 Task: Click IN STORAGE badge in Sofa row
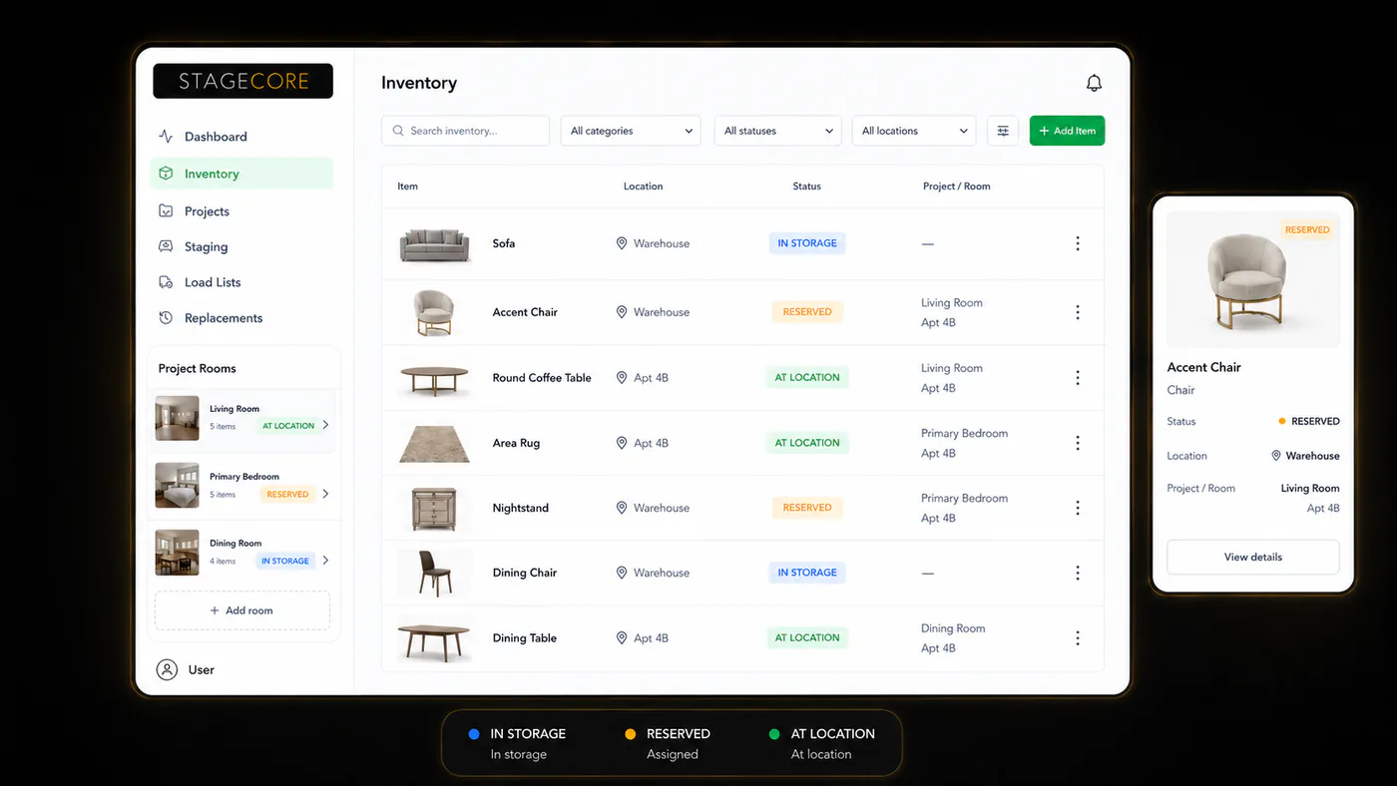(807, 243)
